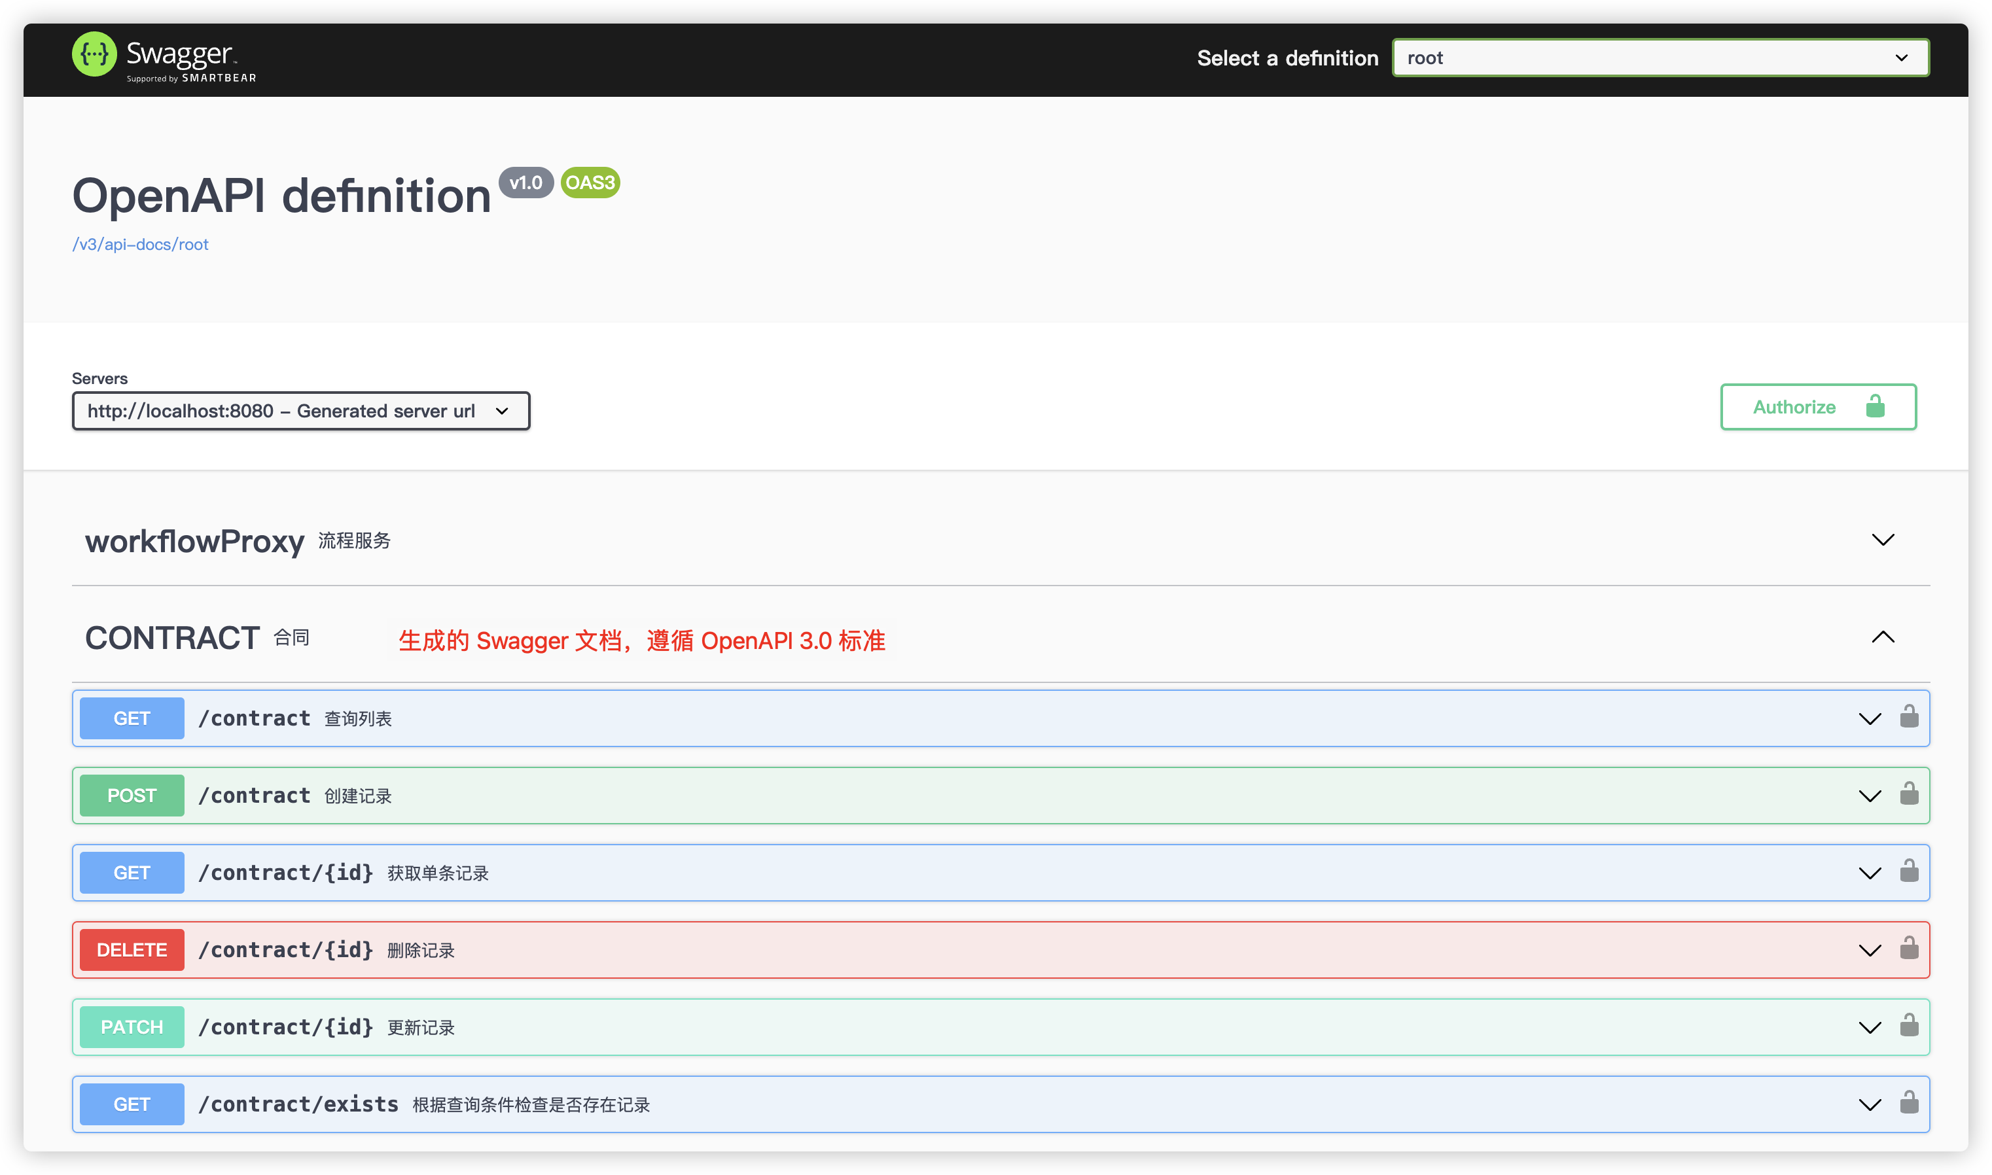Click the green POST method label

[132, 796]
